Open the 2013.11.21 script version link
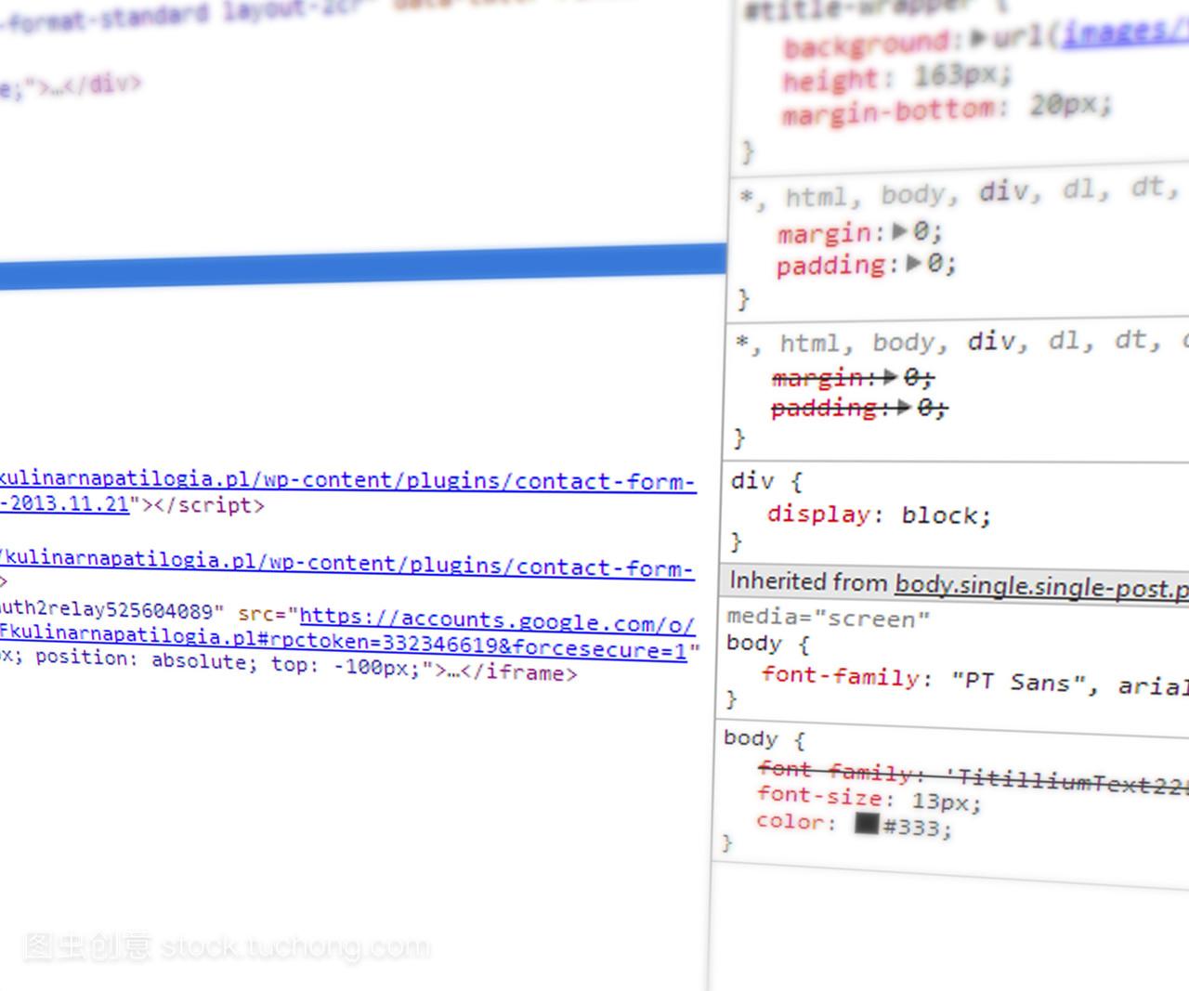The width and height of the screenshot is (1189, 991). [x=65, y=503]
